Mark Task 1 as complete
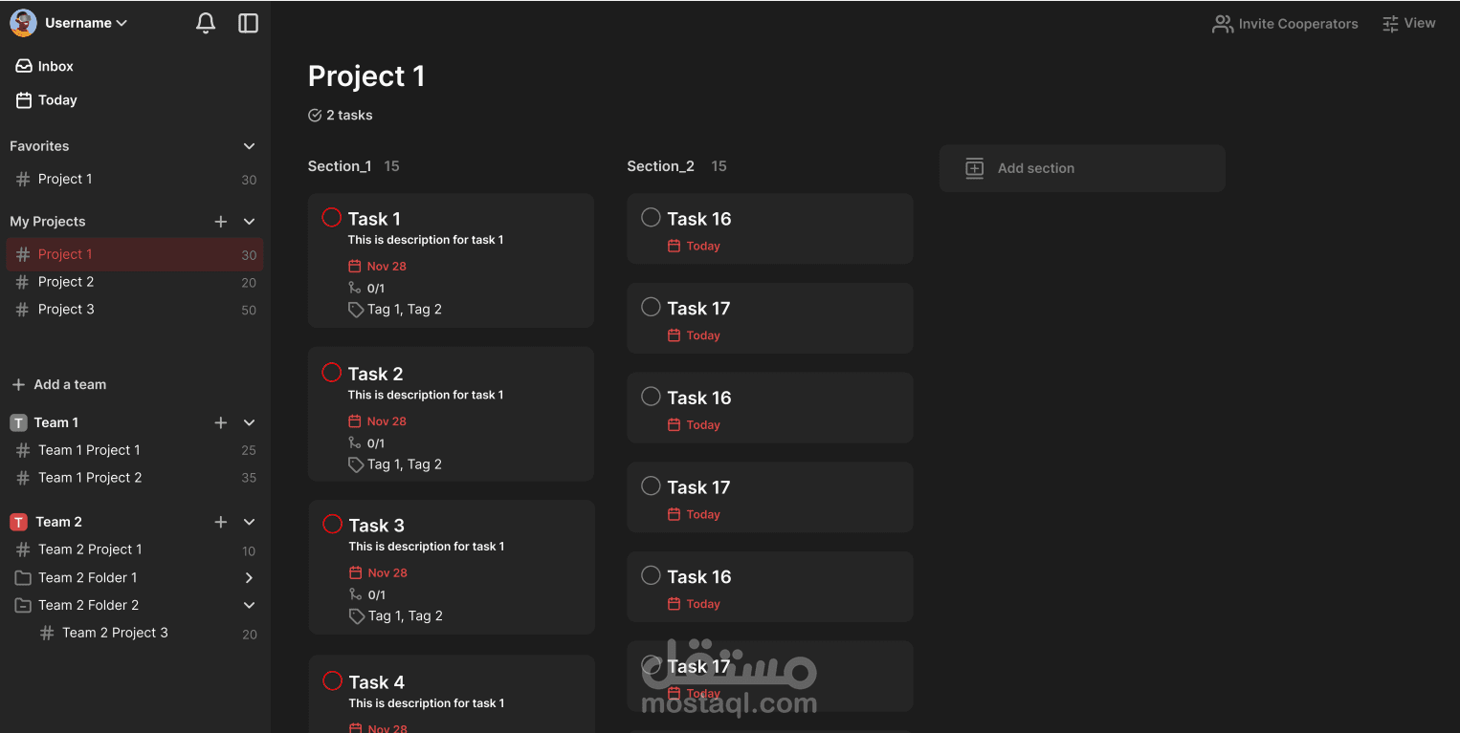 [x=331, y=217]
